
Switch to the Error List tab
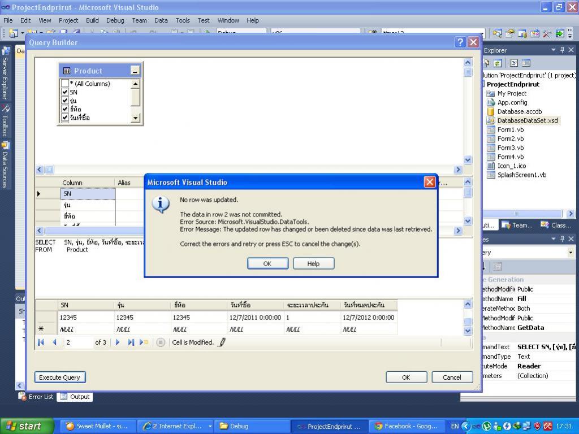tap(37, 397)
